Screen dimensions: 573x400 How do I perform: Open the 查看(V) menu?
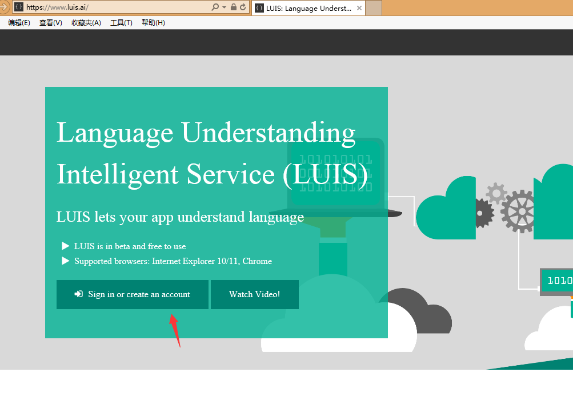(51, 23)
